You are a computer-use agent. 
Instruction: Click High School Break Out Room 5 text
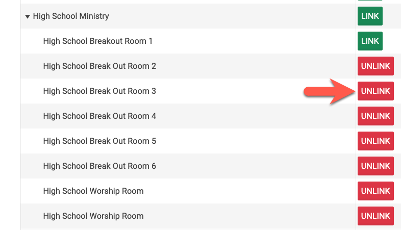(x=99, y=141)
